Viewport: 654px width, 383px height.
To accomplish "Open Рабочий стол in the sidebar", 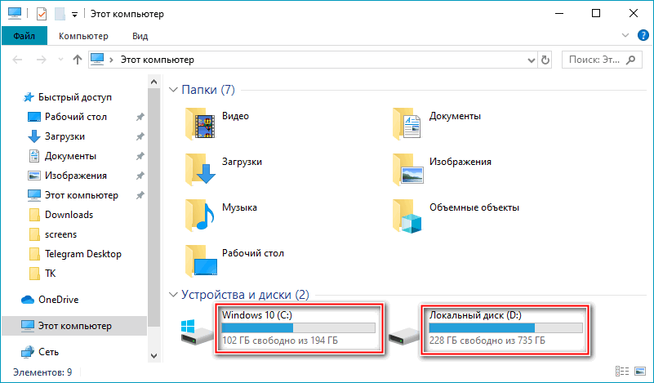I will [75, 117].
